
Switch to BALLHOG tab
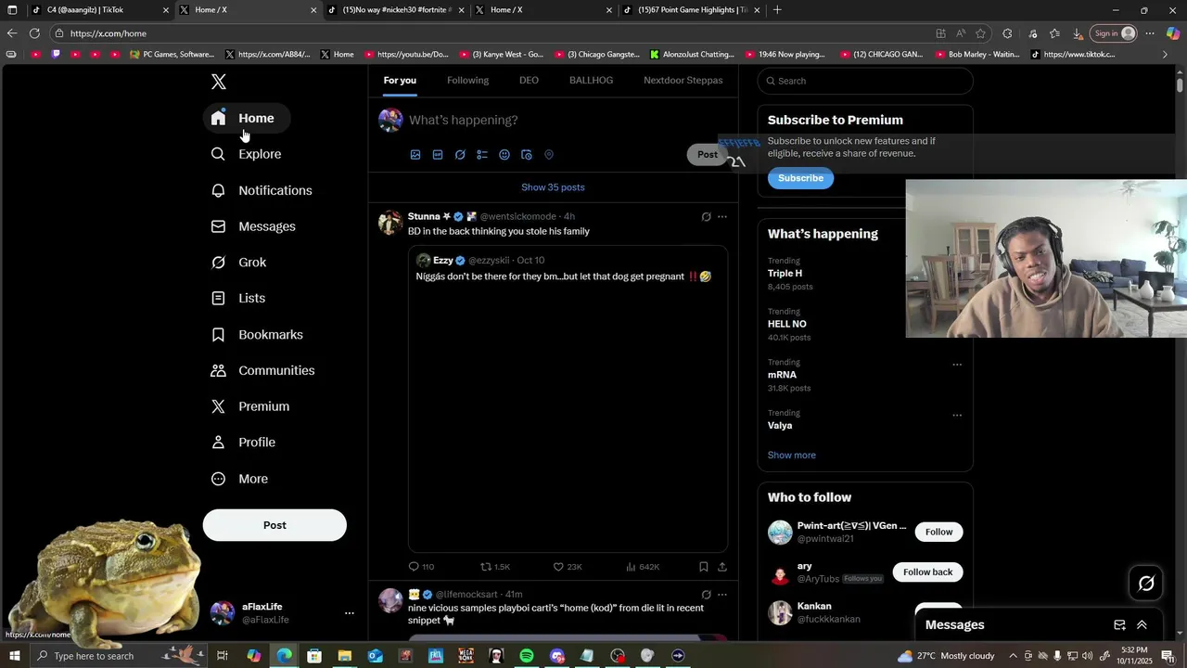[x=591, y=81]
